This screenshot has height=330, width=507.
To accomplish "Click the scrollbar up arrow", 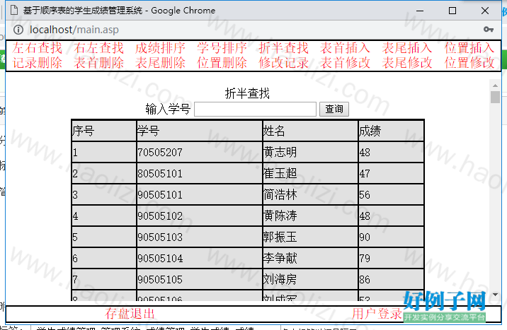I will (495, 86).
